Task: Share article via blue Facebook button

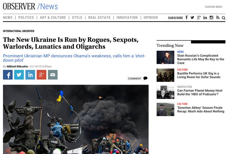Action: (8, 75)
